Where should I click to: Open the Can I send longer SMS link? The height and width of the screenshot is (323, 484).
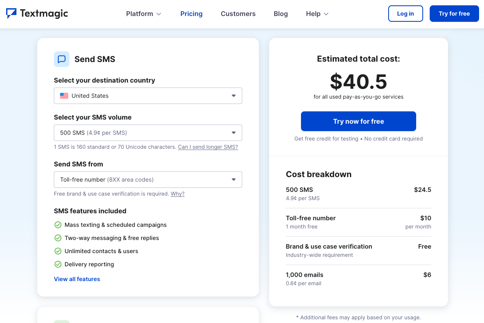point(208,147)
